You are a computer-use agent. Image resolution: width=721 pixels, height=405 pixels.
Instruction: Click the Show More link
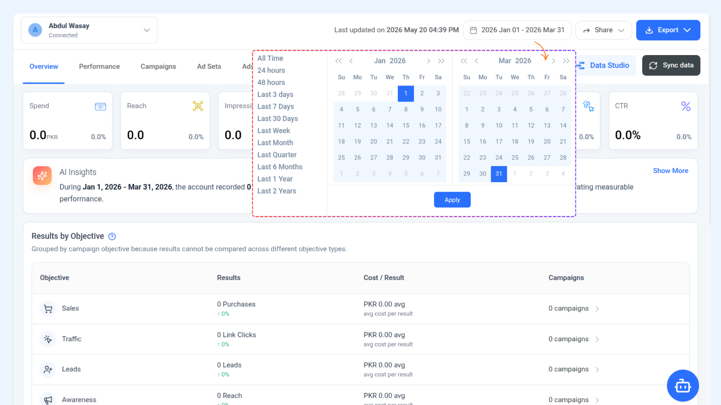(670, 171)
